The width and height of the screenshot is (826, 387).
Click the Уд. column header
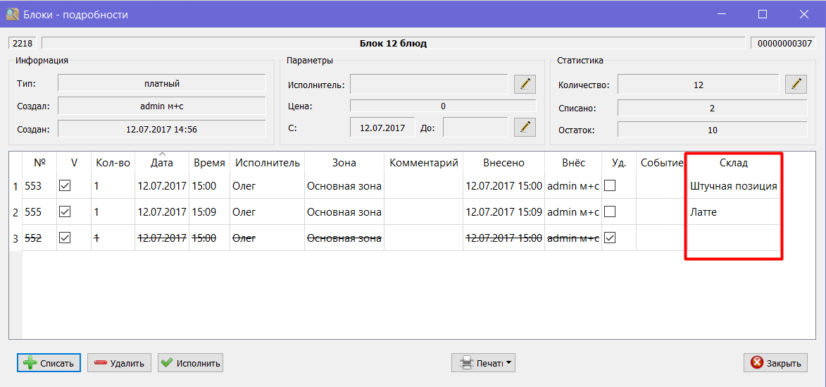point(620,163)
